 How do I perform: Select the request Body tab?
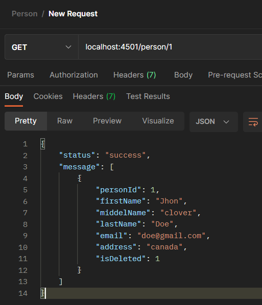(x=183, y=75)
